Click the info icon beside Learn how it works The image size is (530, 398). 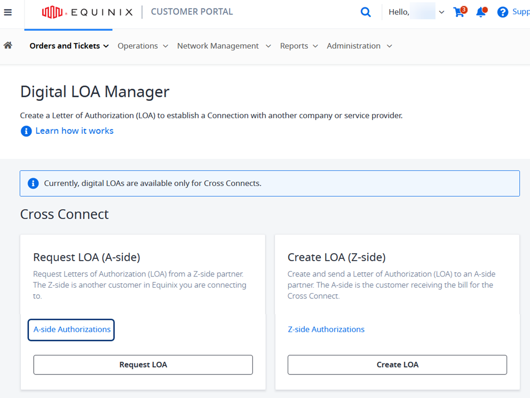26,131
